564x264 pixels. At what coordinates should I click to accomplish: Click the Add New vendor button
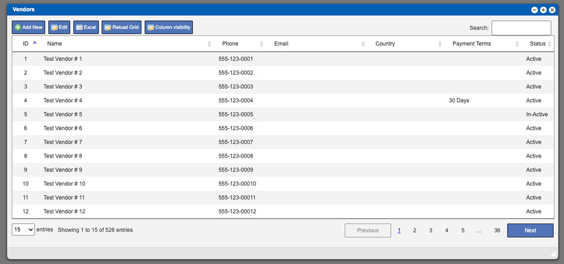click(28, 27)
